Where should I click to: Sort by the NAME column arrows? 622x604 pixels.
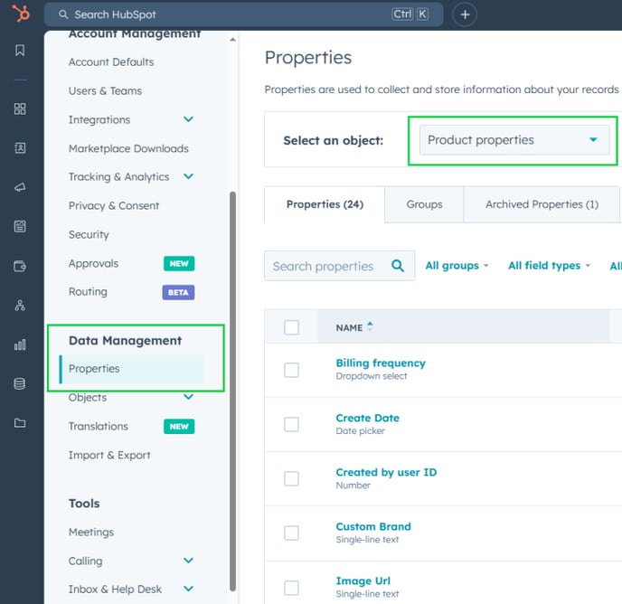click(x=370, y=326)
